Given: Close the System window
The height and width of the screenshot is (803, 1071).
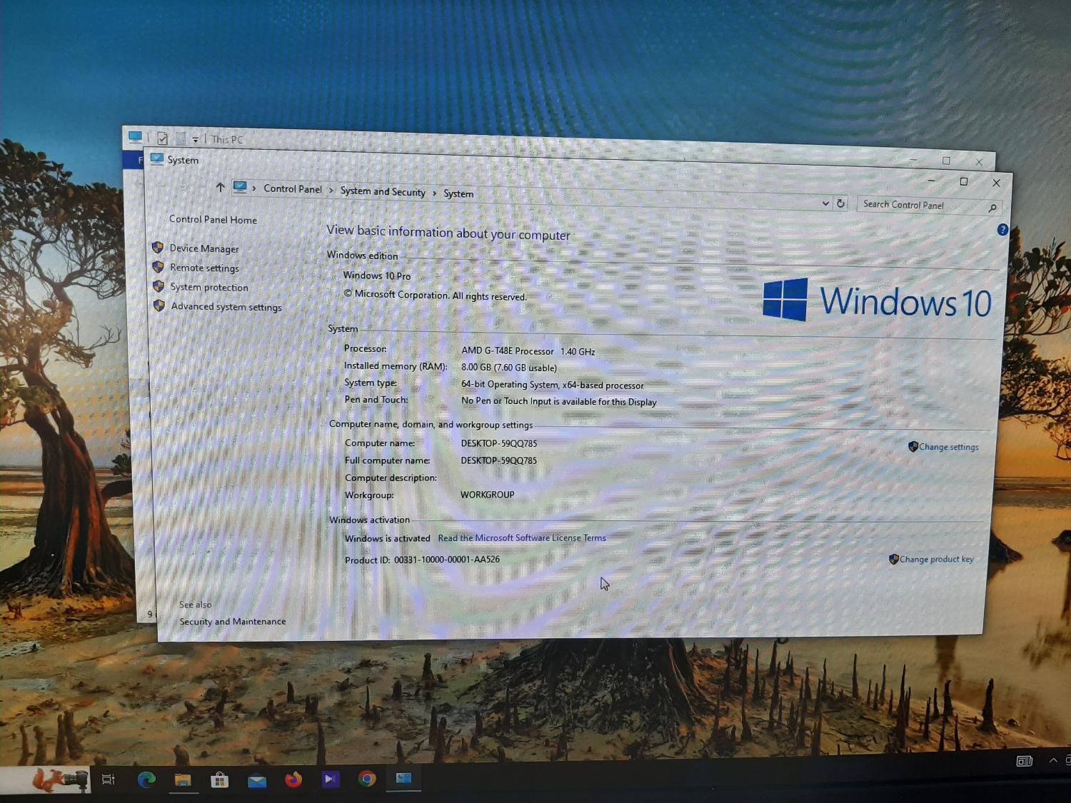Looking at the screenshot, I should (x=996, y=183).
